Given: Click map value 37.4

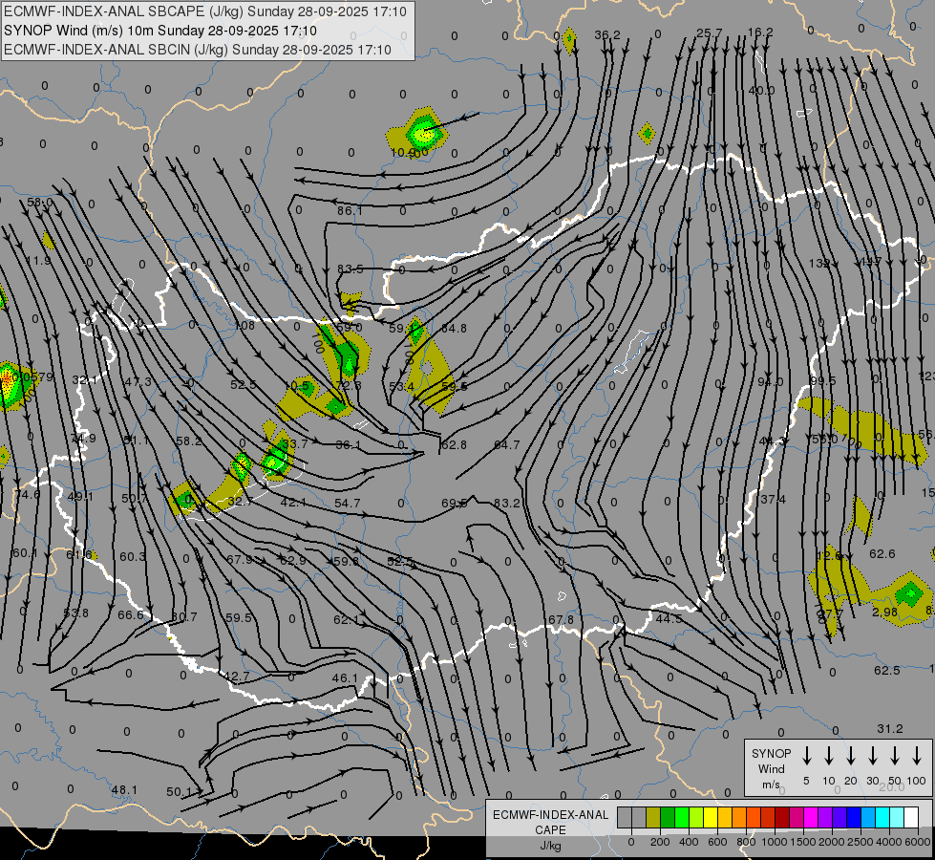Looking at the screenshot, I should pos(774,500).
